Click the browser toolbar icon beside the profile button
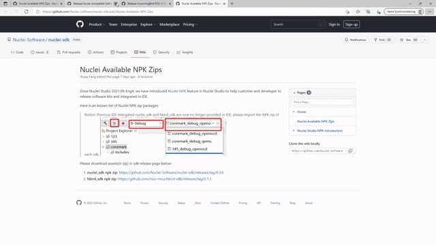Image resolution: width=436 pixels, height=245 pixels. point(379,12)
